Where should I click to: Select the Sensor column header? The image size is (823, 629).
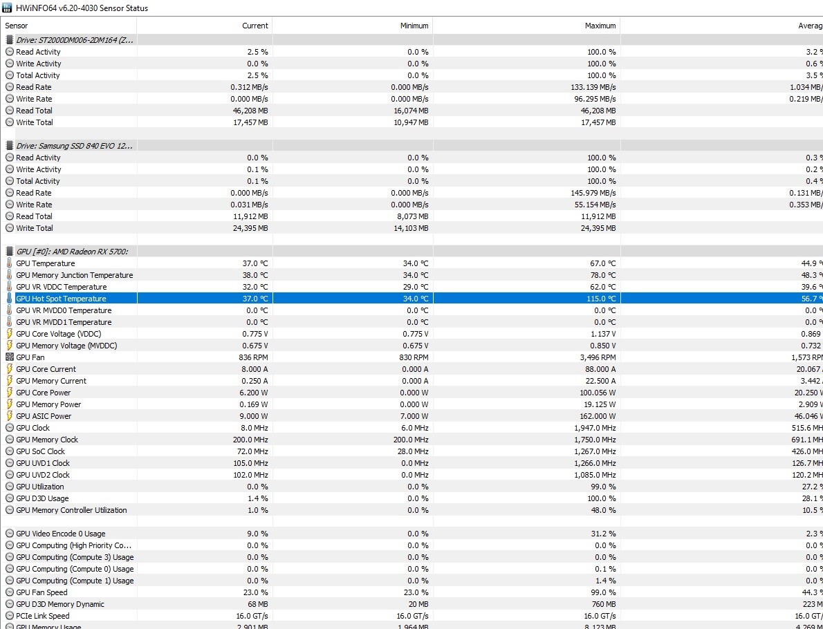point(17,26)
